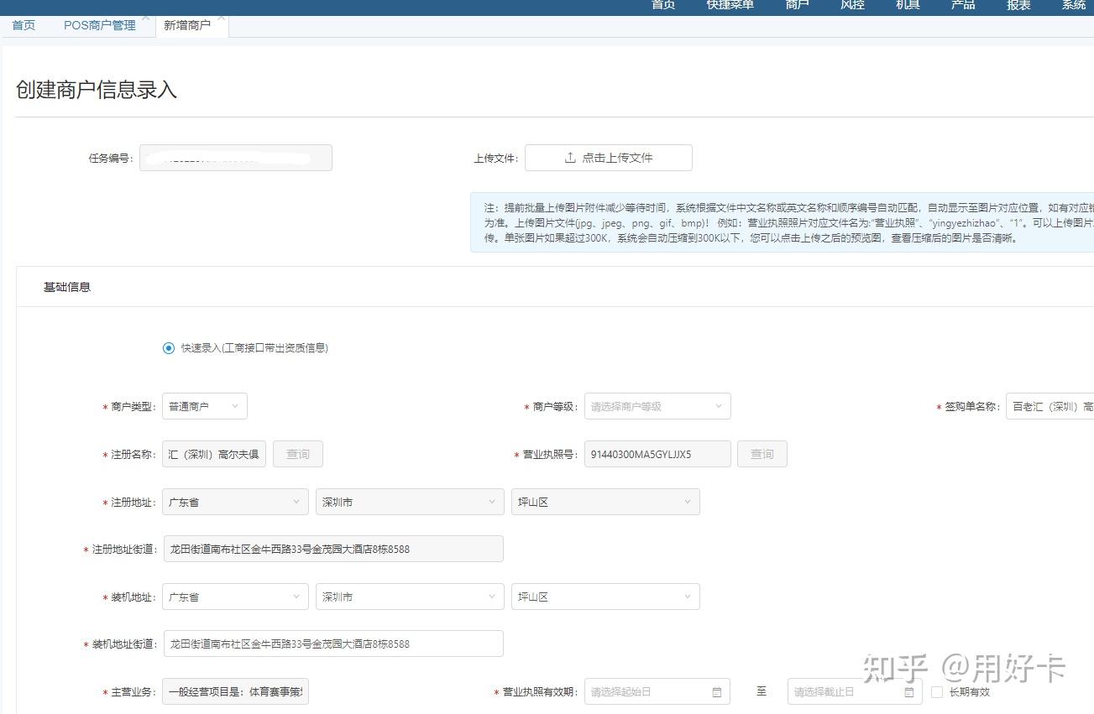Open the 风控 top navigation menu
Viewport: 1094px width, 714px height.
[852, 5]
